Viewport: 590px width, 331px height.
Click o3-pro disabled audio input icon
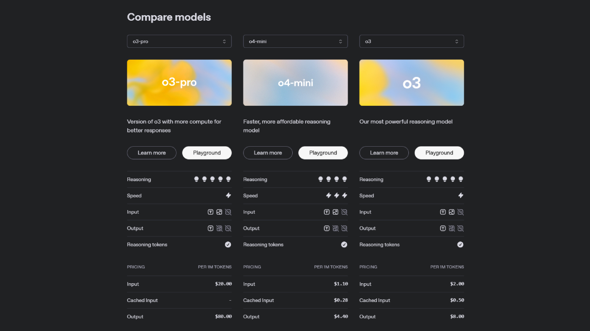[x=228, y=212]
